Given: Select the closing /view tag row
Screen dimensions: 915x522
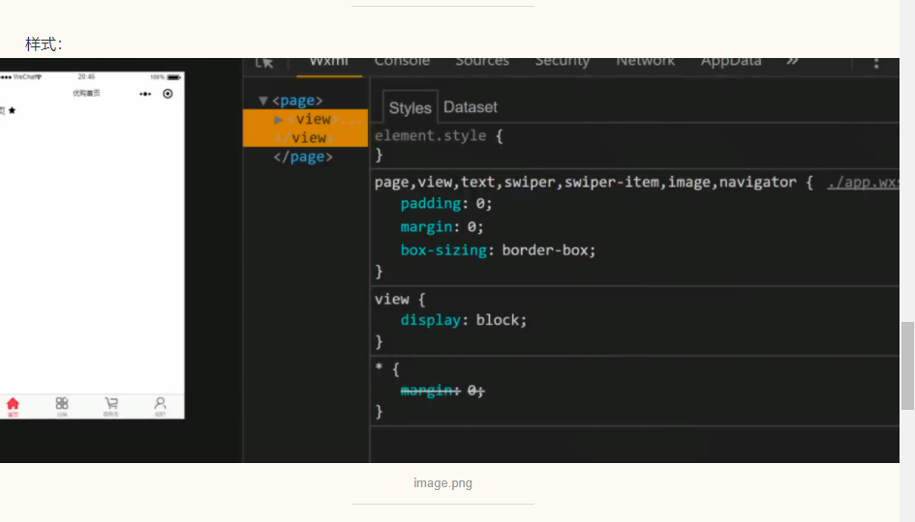Looking at the screenshot, I should tap(305, 138).
